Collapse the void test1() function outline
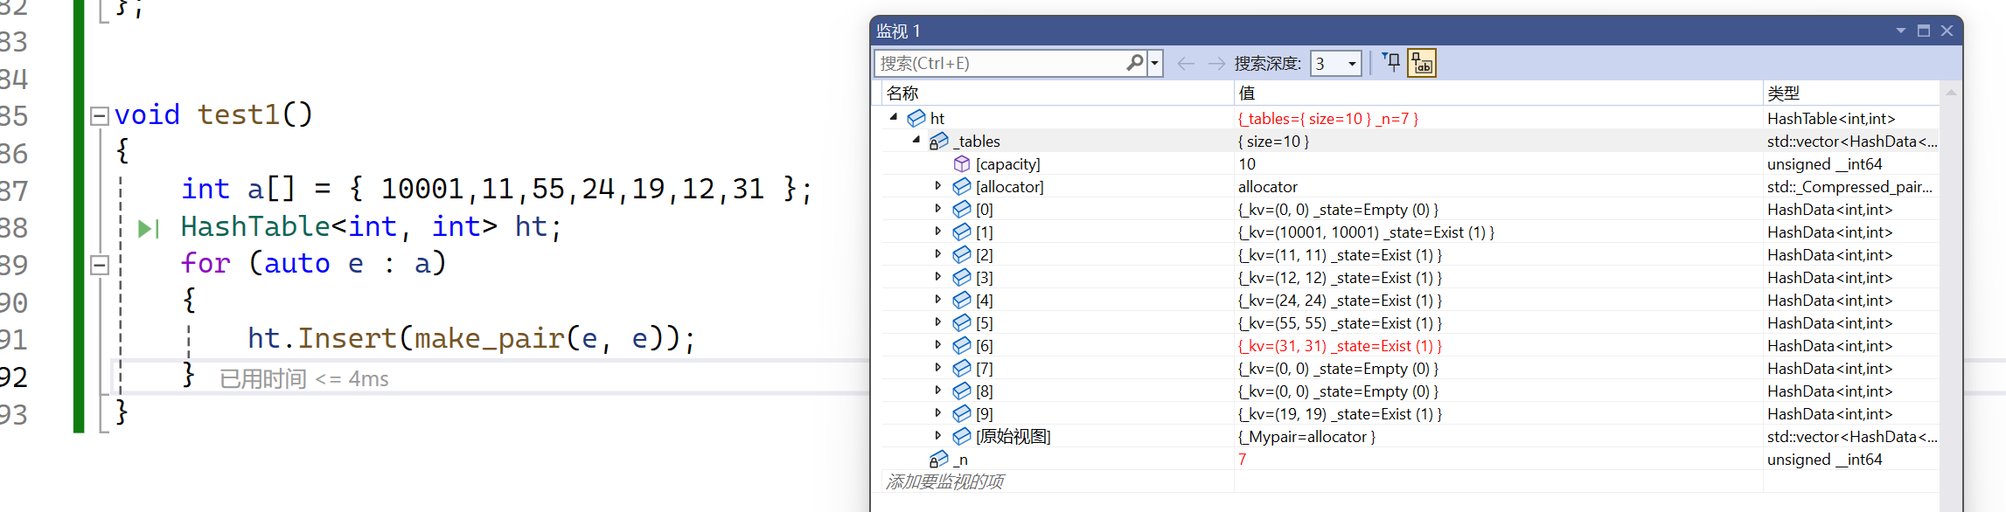This screenshot has width=2006, height=512. click(x=100, y=115)
